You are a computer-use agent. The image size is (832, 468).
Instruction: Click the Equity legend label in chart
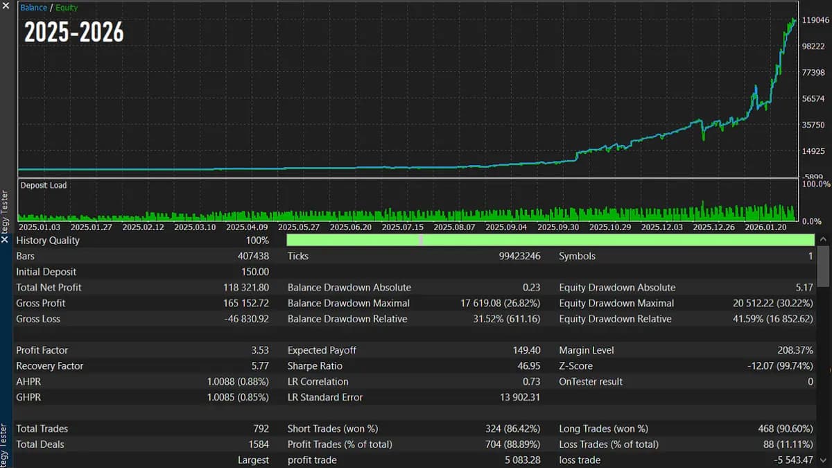coord(66,8)
